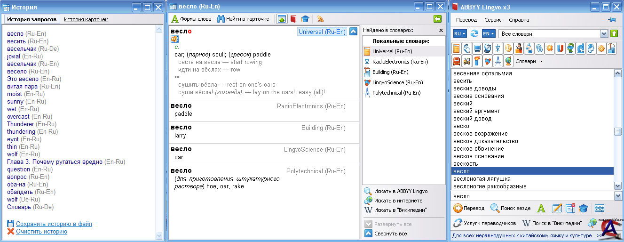
Task: Click the 'весло' search input field
Action: click(531, 196)
